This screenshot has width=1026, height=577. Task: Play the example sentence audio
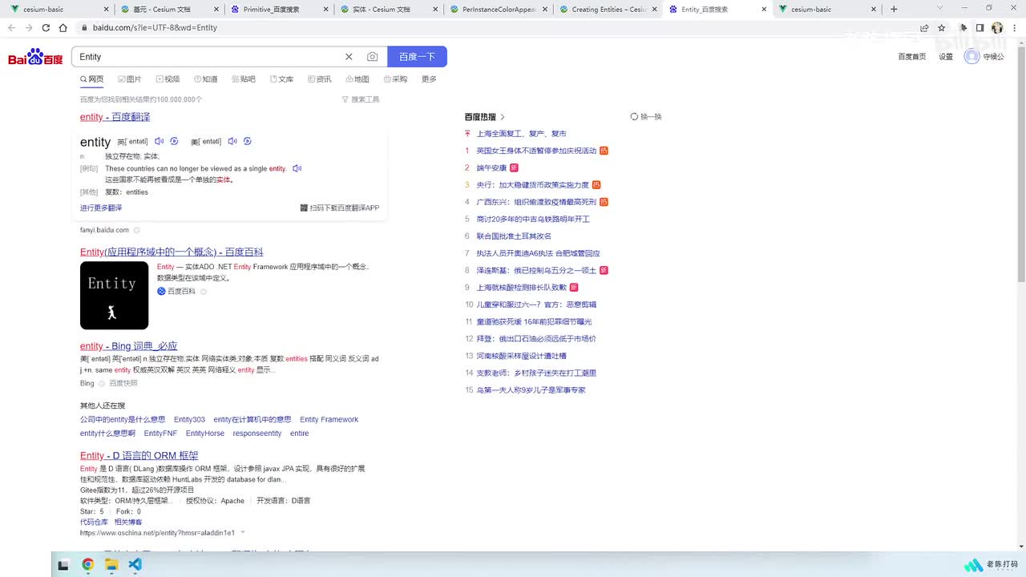[x=297, y=168]
